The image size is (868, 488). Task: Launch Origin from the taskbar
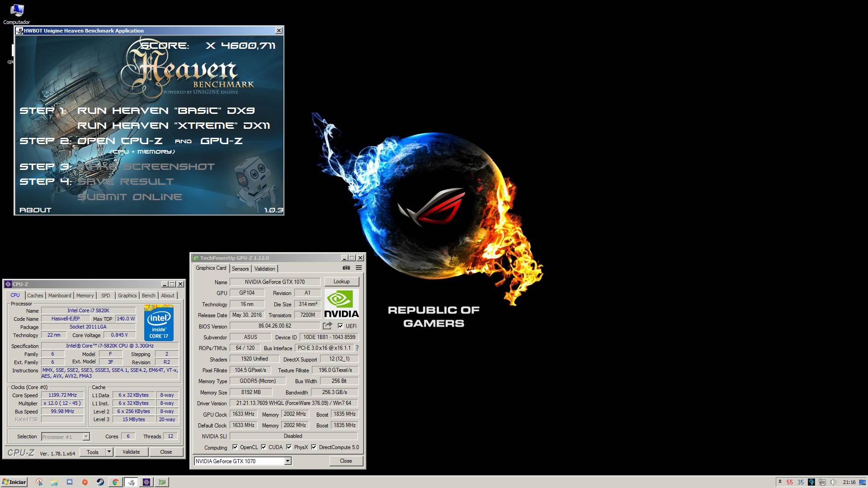[85, 482]
